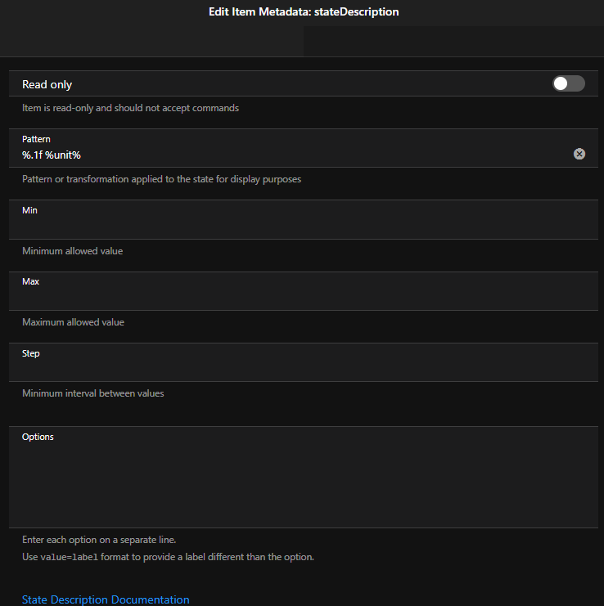The height and width of the screenshot is (606, 604).
Task: Focus the Min value input field
Action: coord(301,226)
